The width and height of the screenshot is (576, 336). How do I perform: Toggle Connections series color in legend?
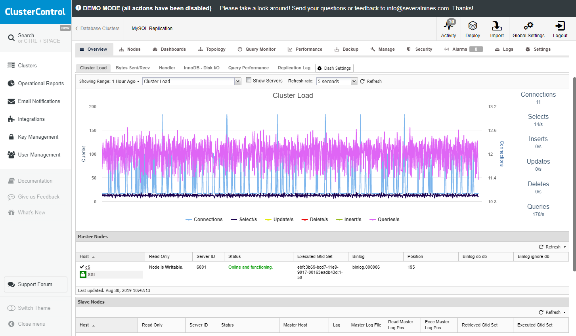[189, 220]
